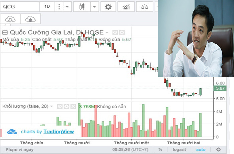
Task: Open main series settings gear
Action: 122,32
